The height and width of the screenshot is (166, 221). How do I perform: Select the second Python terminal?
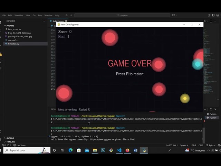pyautogui.click(x=211, y=118)
